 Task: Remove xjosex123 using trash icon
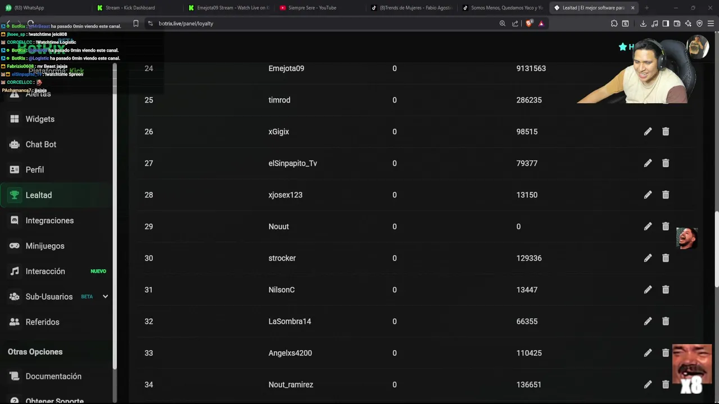click(x=666, y=195)
